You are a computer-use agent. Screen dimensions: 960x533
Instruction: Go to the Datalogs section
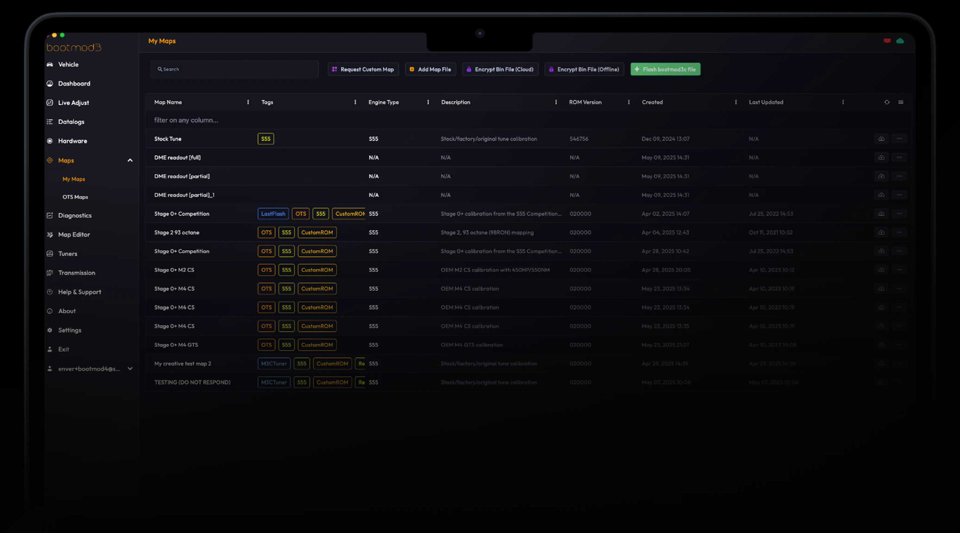click(71, 122)
